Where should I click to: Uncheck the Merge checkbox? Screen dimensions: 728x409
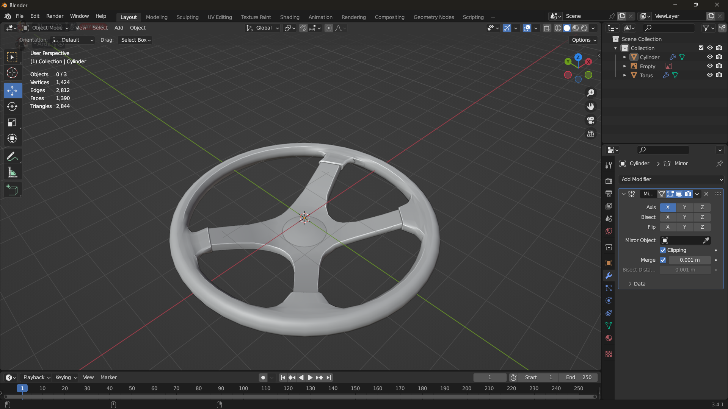(x=663, y=260)
